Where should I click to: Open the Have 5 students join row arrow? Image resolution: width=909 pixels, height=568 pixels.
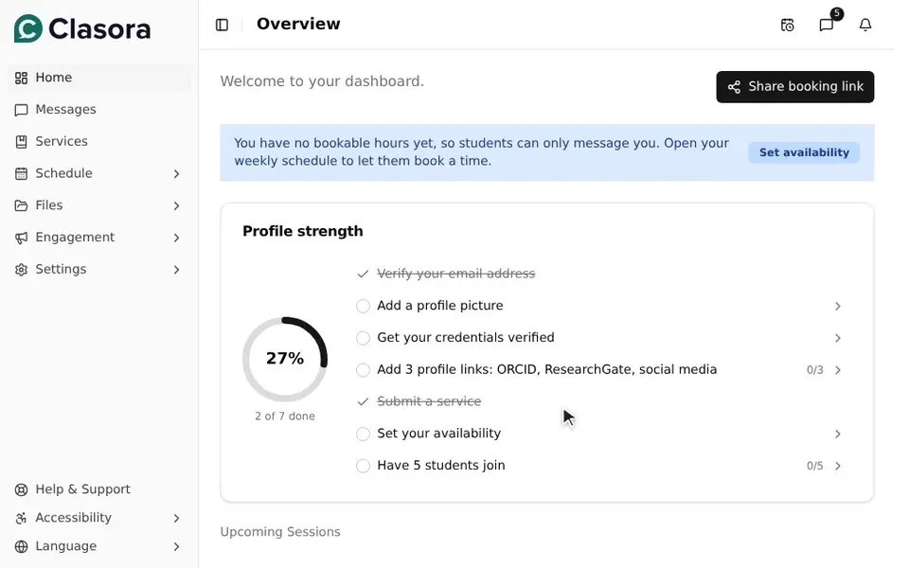tap(838, 466)
